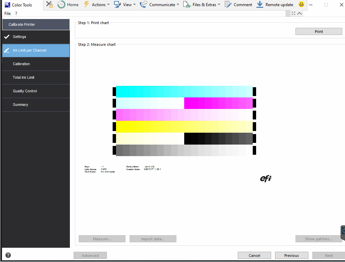Select the Summary step in sidebar

click(x=20, y=105)
